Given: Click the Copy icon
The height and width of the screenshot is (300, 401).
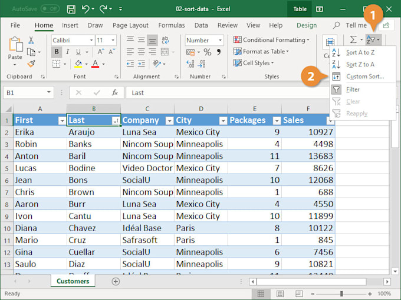Looking at the screenshot, I should point(31,52).
